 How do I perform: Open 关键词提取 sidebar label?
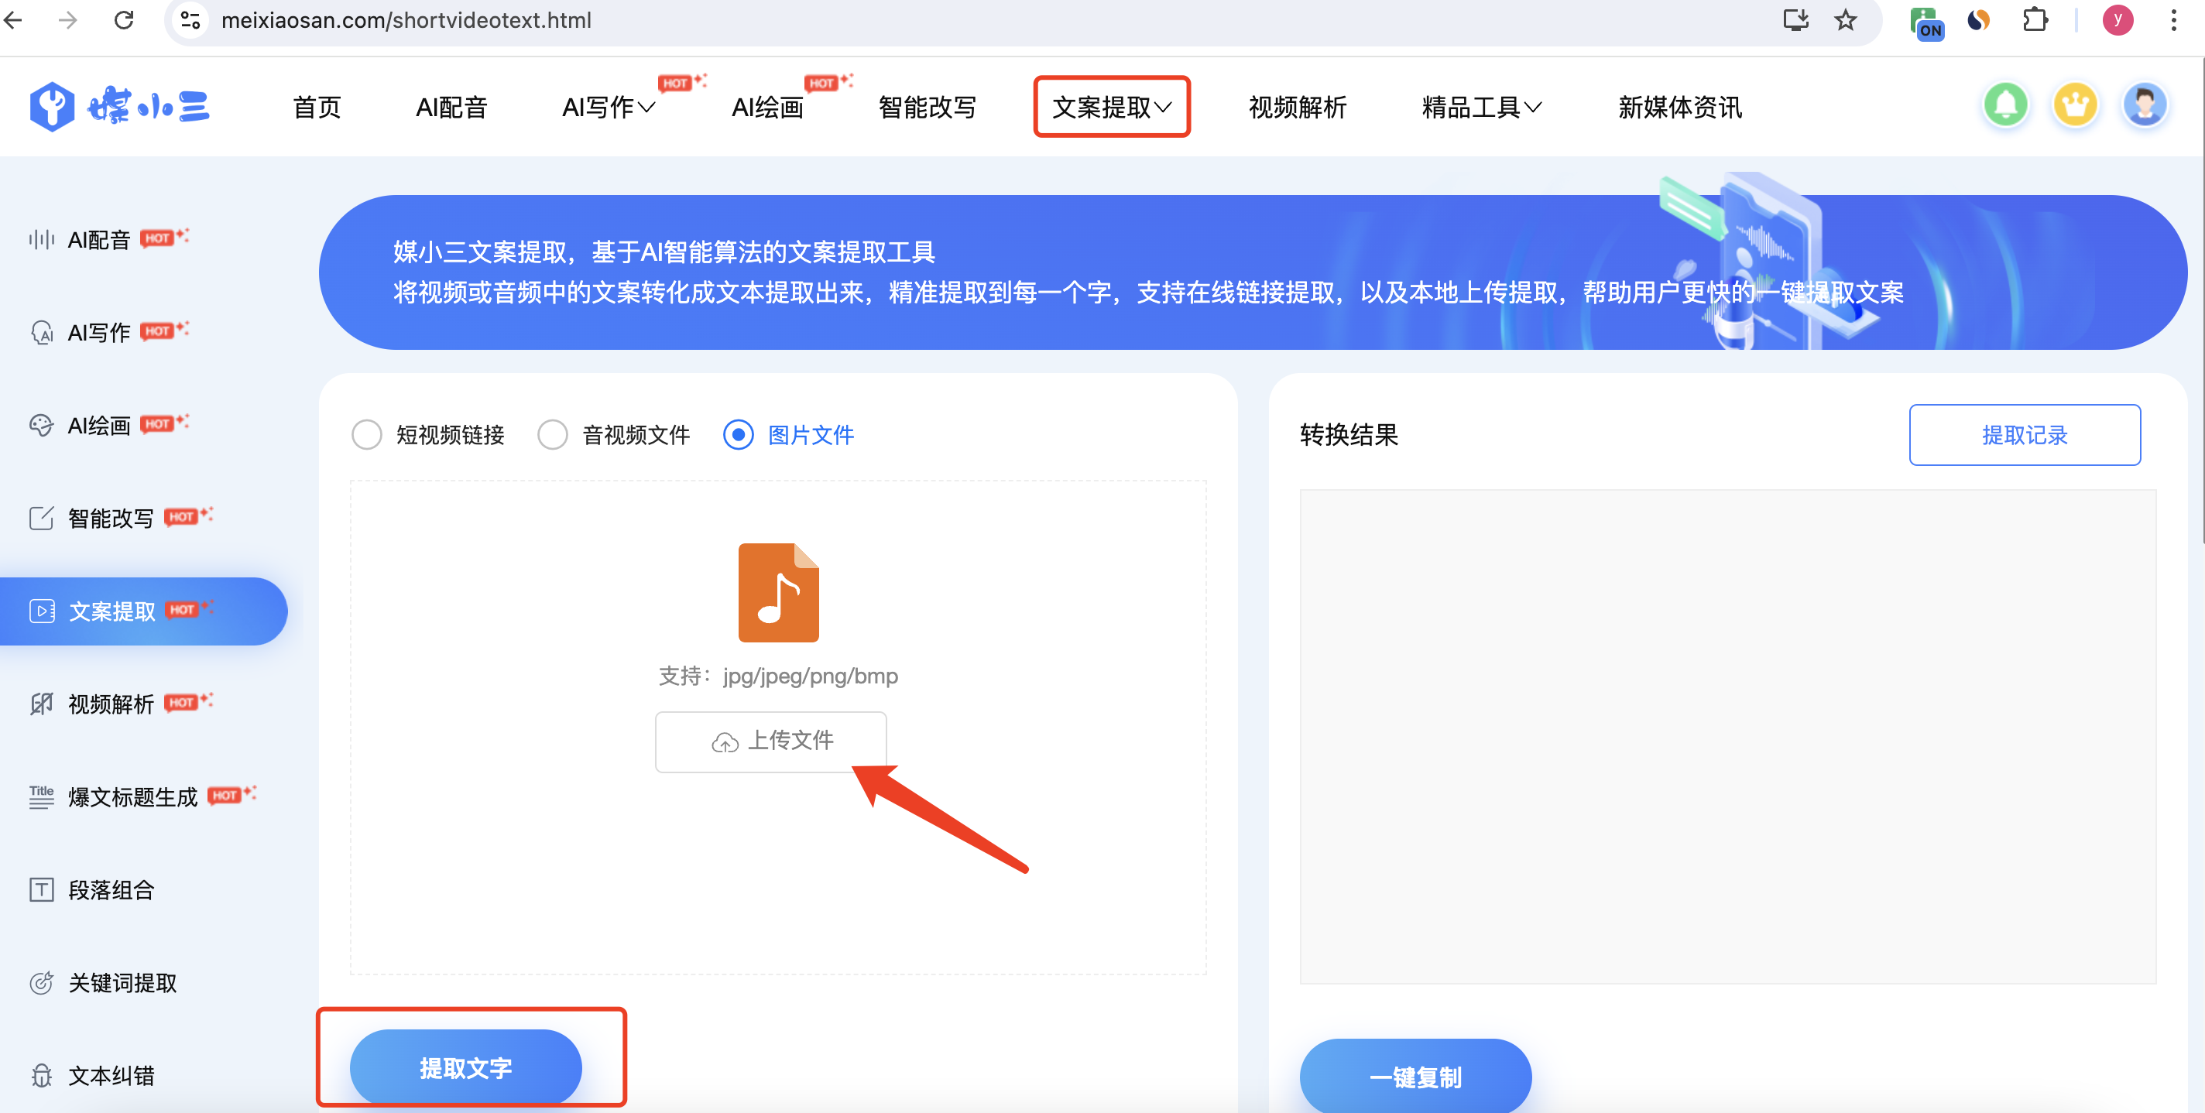tap(122, 982)
